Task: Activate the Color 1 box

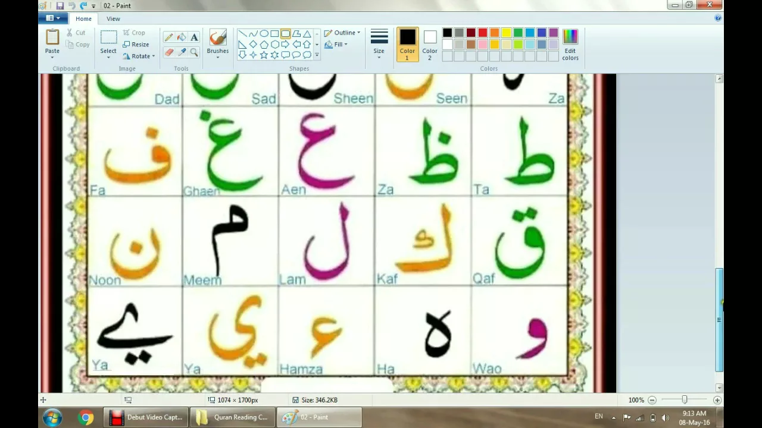Action: tap(407, 44)
